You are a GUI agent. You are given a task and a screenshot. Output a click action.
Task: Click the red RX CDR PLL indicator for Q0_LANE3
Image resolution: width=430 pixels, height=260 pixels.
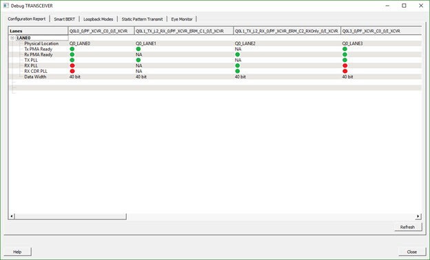click(345, 71)
